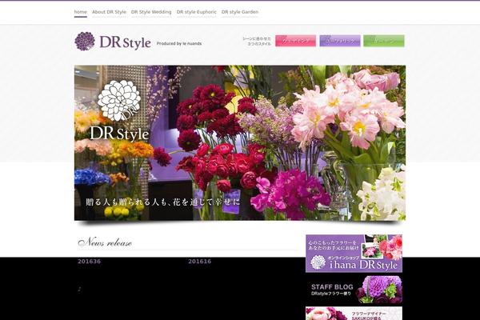Click the Japanese slogan text on hero banner
This screenshot has height=320, width=480.
coord(163,202)
